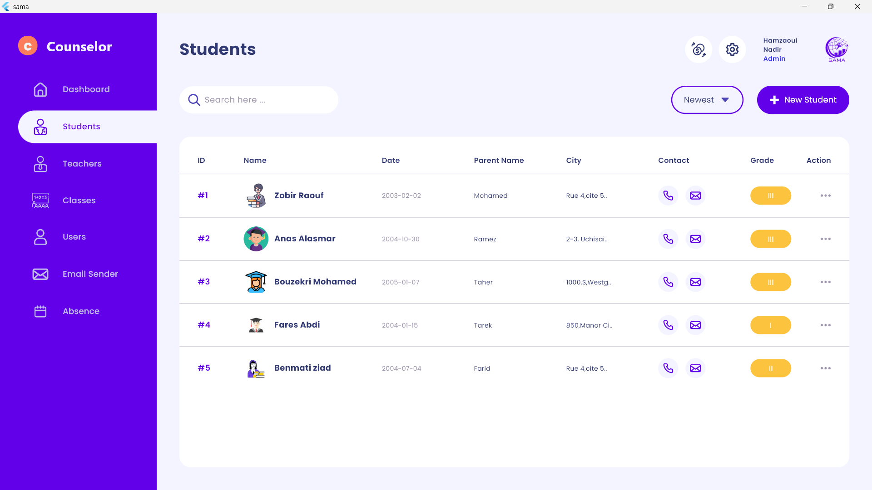Open the settings gear icon
Image resolution: width=872 pixels, height=490 pixels.
coord(732,49)
